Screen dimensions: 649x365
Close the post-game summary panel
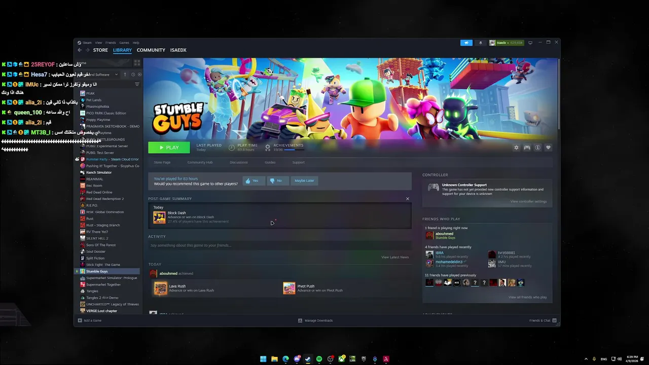[407, 199]
